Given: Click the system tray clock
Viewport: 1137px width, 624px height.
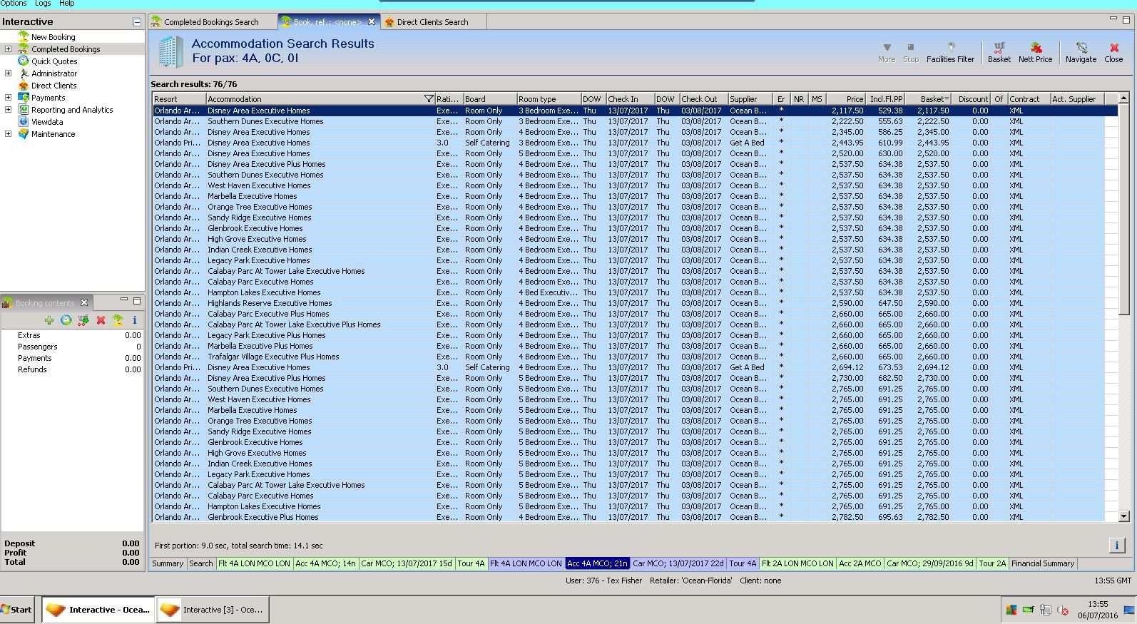Looking at the screenshot, I should 1098,610.
